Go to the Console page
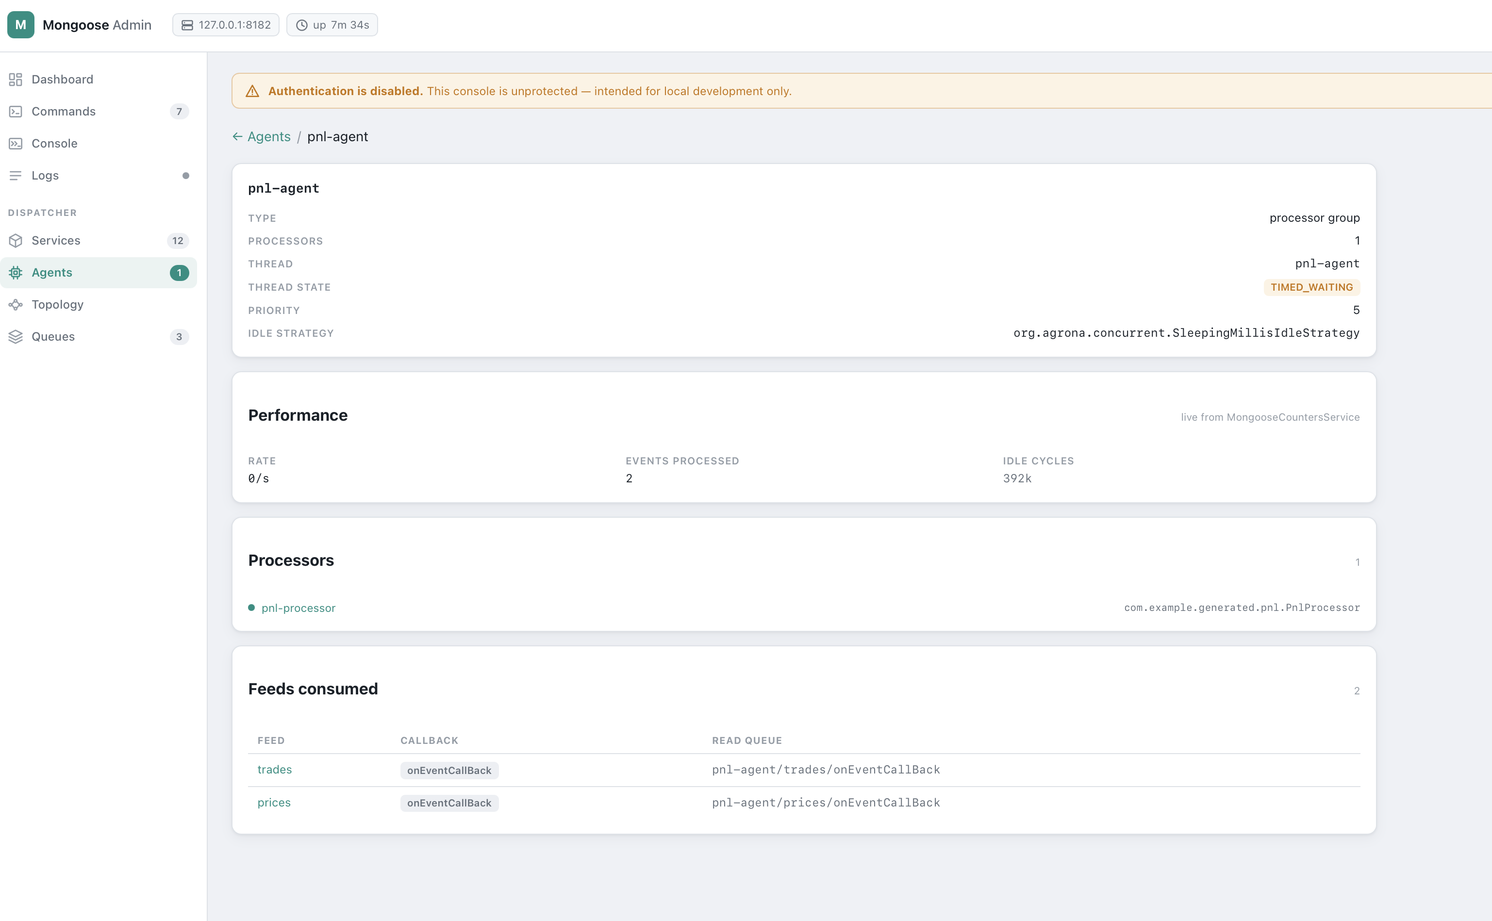Viewport: 1492px width, 921px height. pyautogui.click(x=99, y=144)
